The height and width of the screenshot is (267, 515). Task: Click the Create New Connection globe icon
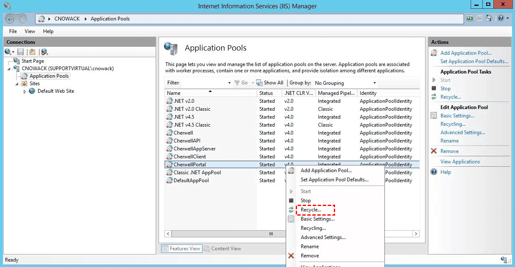click(8, 52)
